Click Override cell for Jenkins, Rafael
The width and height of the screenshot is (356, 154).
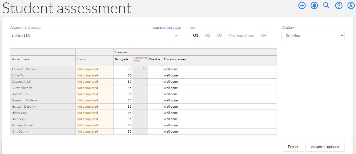pyautogui.click(x=155, y=125)
